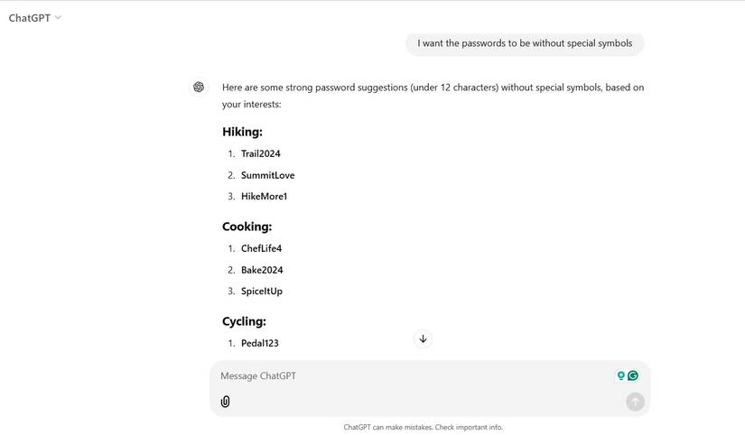Click the SummitLove password suggestion
Image resolution: width=745 pixels, height=435 pixels.
point(267,175)
